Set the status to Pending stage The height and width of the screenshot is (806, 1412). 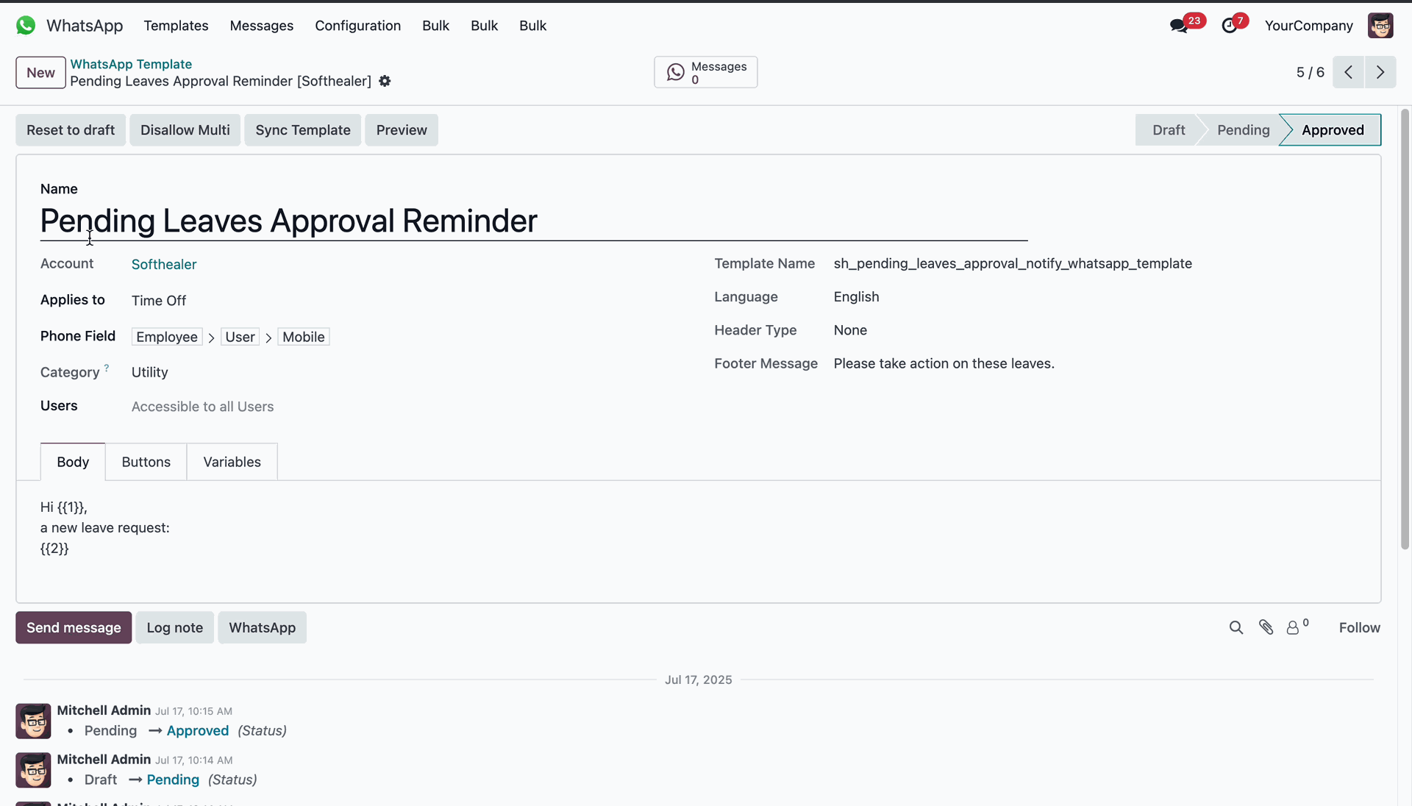[x=1243, y=130]
